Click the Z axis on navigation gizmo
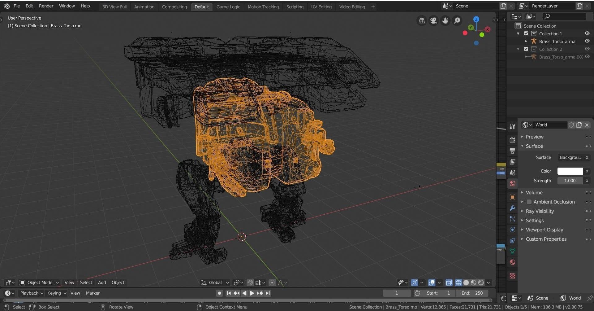This screenshot has height=311, width=594. click(x=476, y=19)
